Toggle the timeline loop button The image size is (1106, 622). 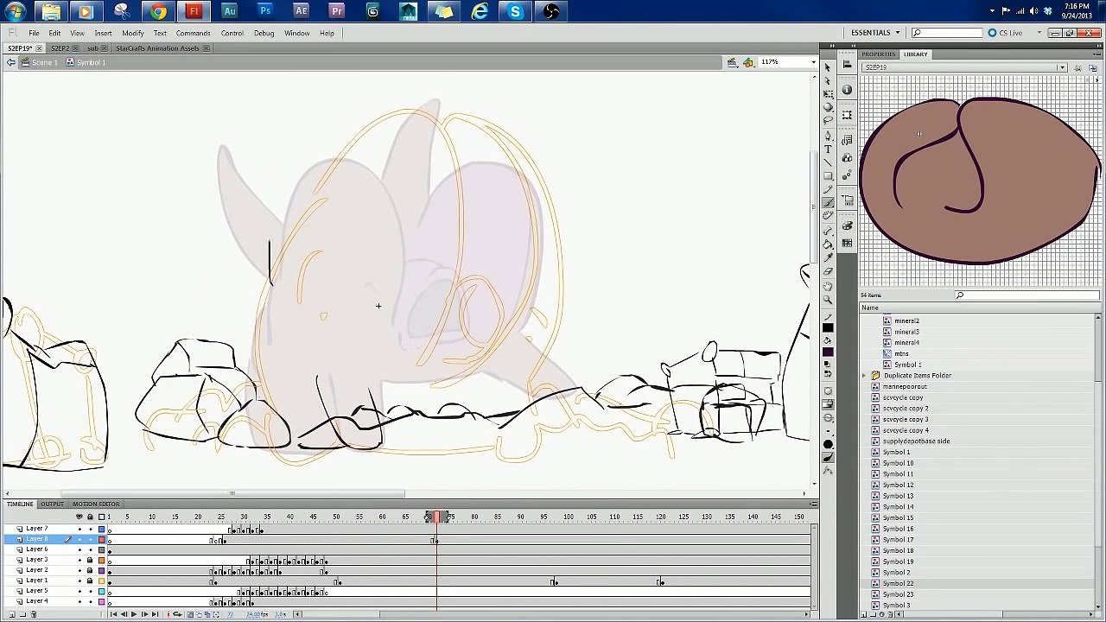(177, 614)
